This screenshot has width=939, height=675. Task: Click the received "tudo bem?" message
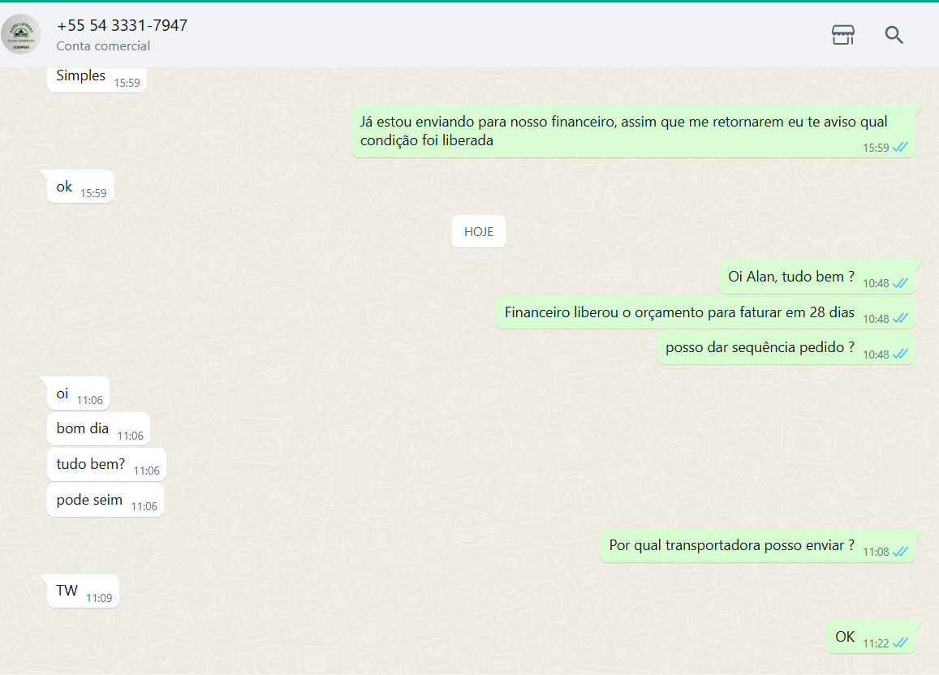91,464
